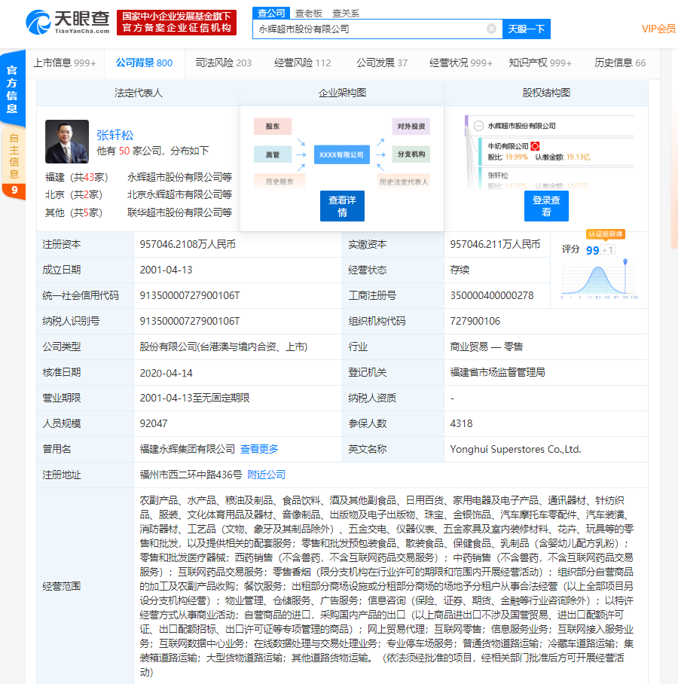Click the red 国家中小企业发展基金 banner
This screenshot has height=684, width=678.
tap(177, 23)
